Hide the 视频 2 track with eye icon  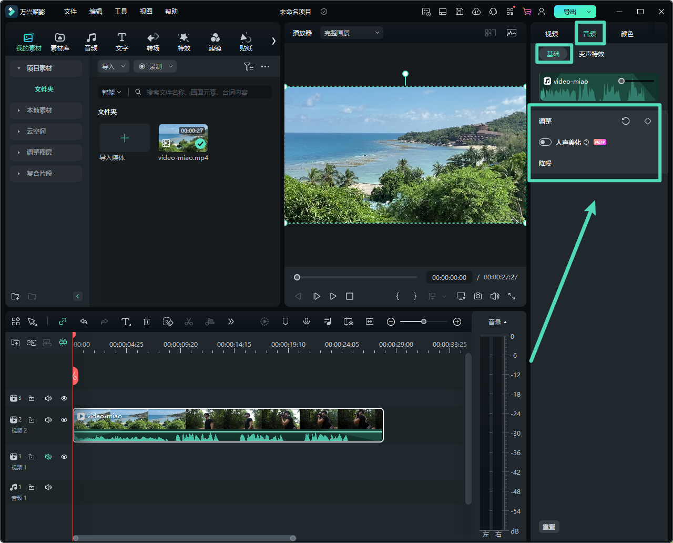64,420
